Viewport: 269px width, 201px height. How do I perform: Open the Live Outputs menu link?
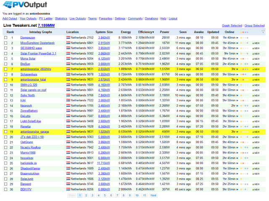[x=78, y=18]
